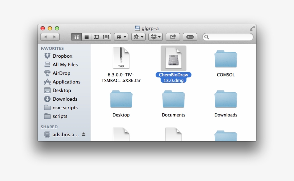Close the Finder window
This screenshot has width=294, height=181.
pyautogui.click(x=43, y=28)
